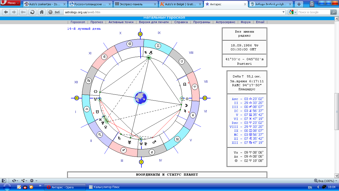Click the yellow AS ascendant marker
The height and width of the screenshot is (191, 339).
click(77, 98)
